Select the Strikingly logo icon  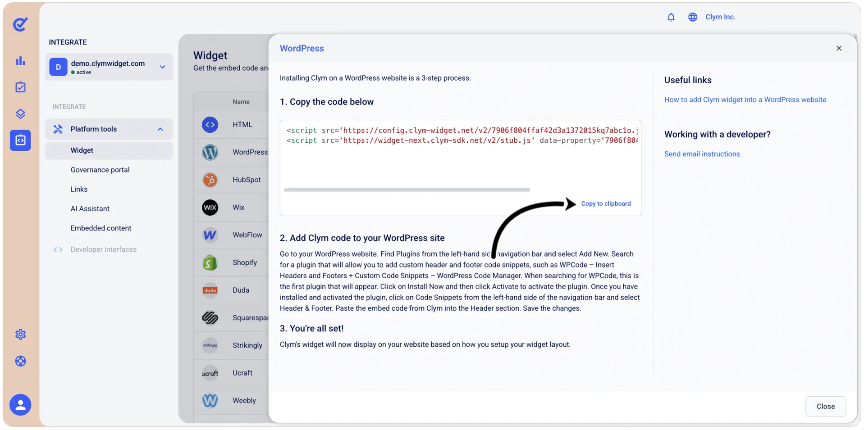[x=210, y=345]
